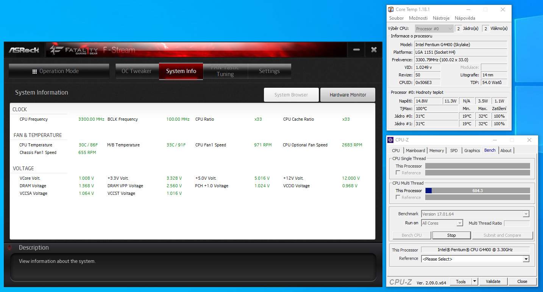This screenshot has height=292, width=543.
Task: Click the Description panel marker icon
Action: point(9,247)
